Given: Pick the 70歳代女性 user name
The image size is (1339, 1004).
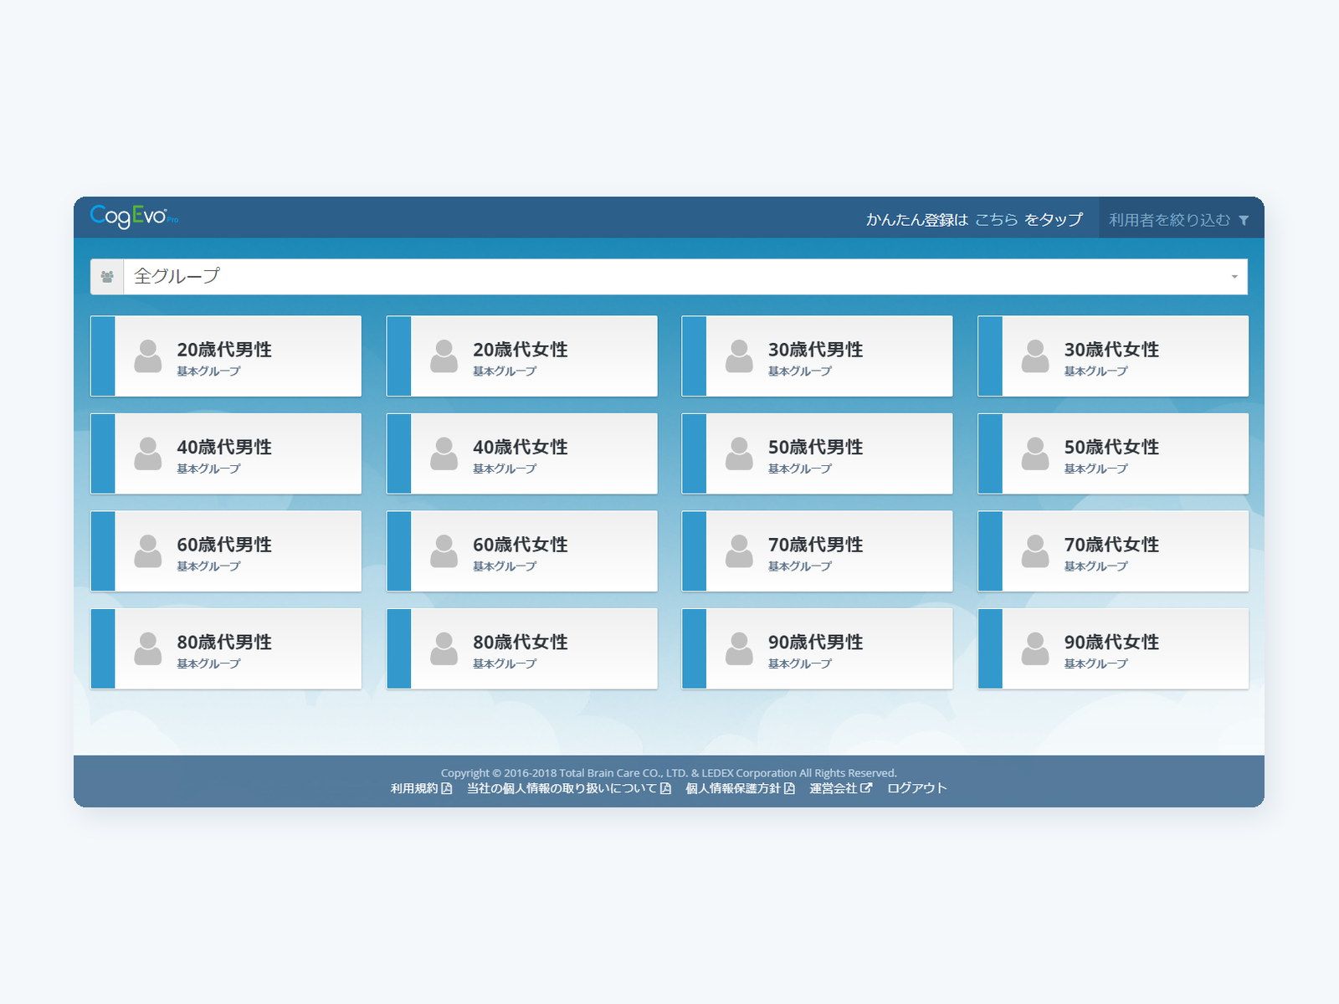Looking at the screenshot, I should [1112, 545].
